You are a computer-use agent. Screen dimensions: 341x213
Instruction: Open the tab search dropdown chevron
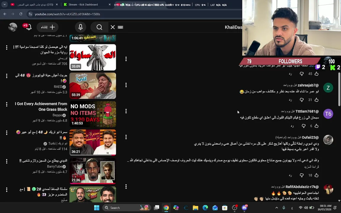4,4
